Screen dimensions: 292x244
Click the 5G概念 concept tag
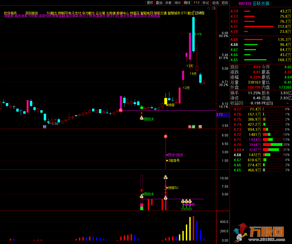[52, 13]
